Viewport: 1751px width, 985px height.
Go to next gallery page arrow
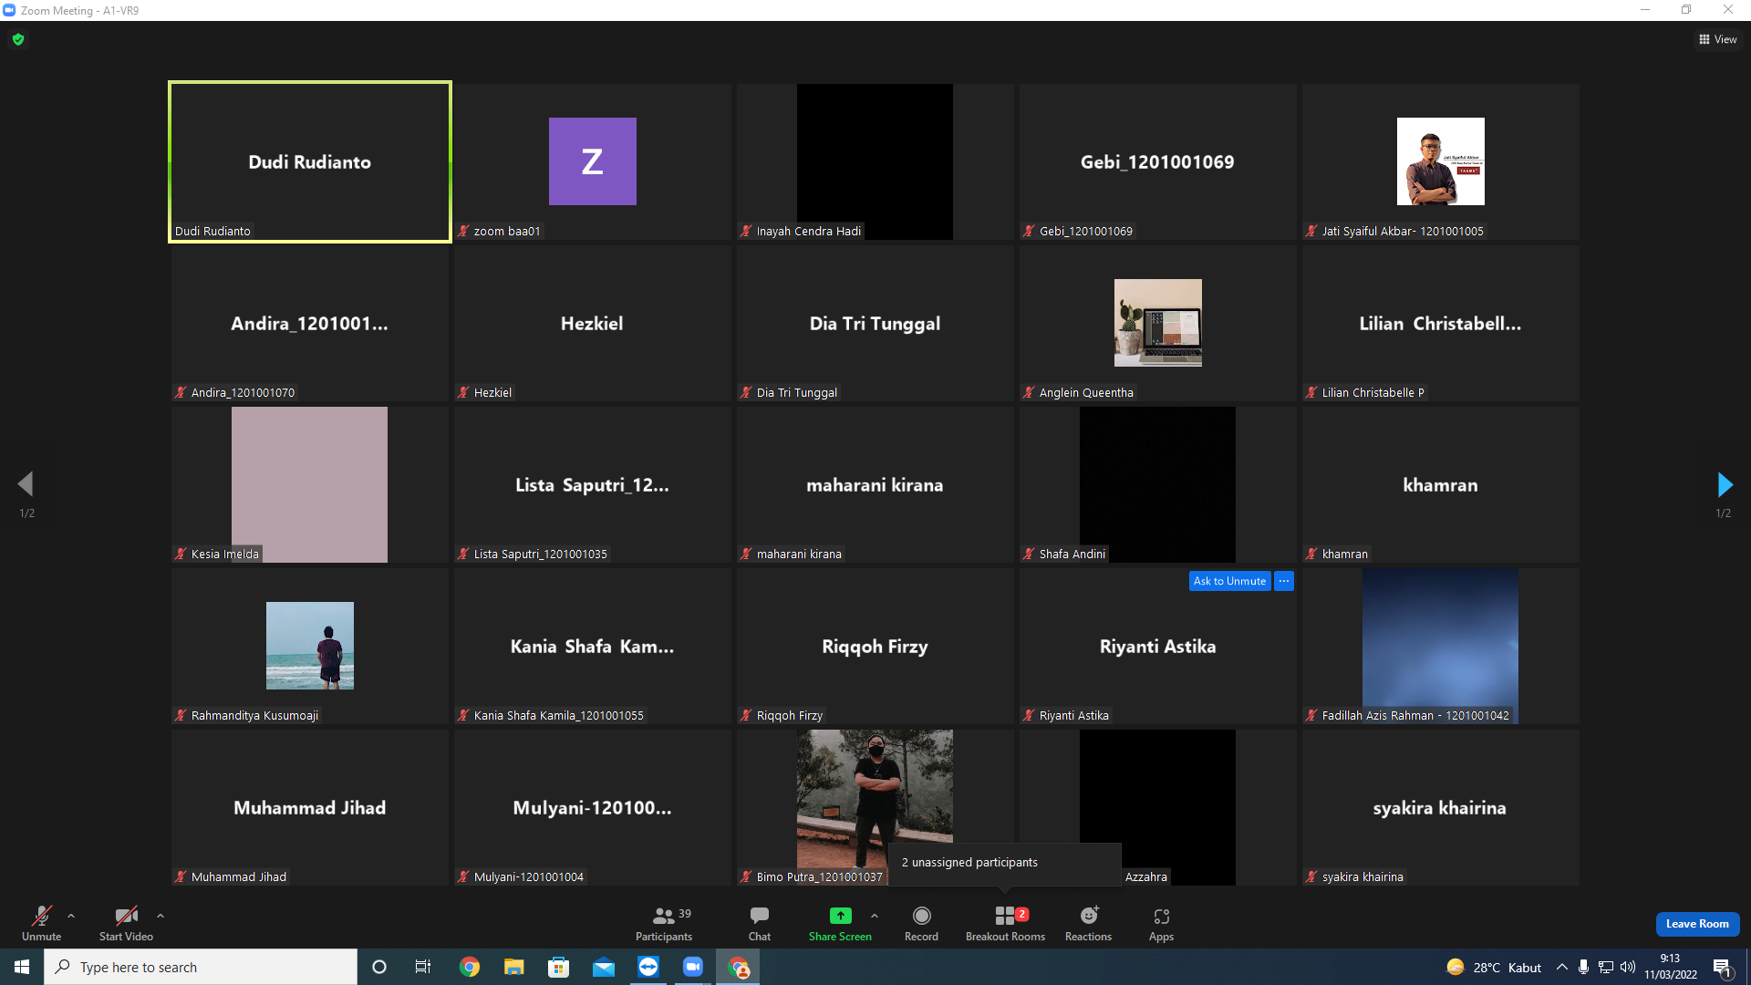pyautogui.click(x=1724, y=484)
